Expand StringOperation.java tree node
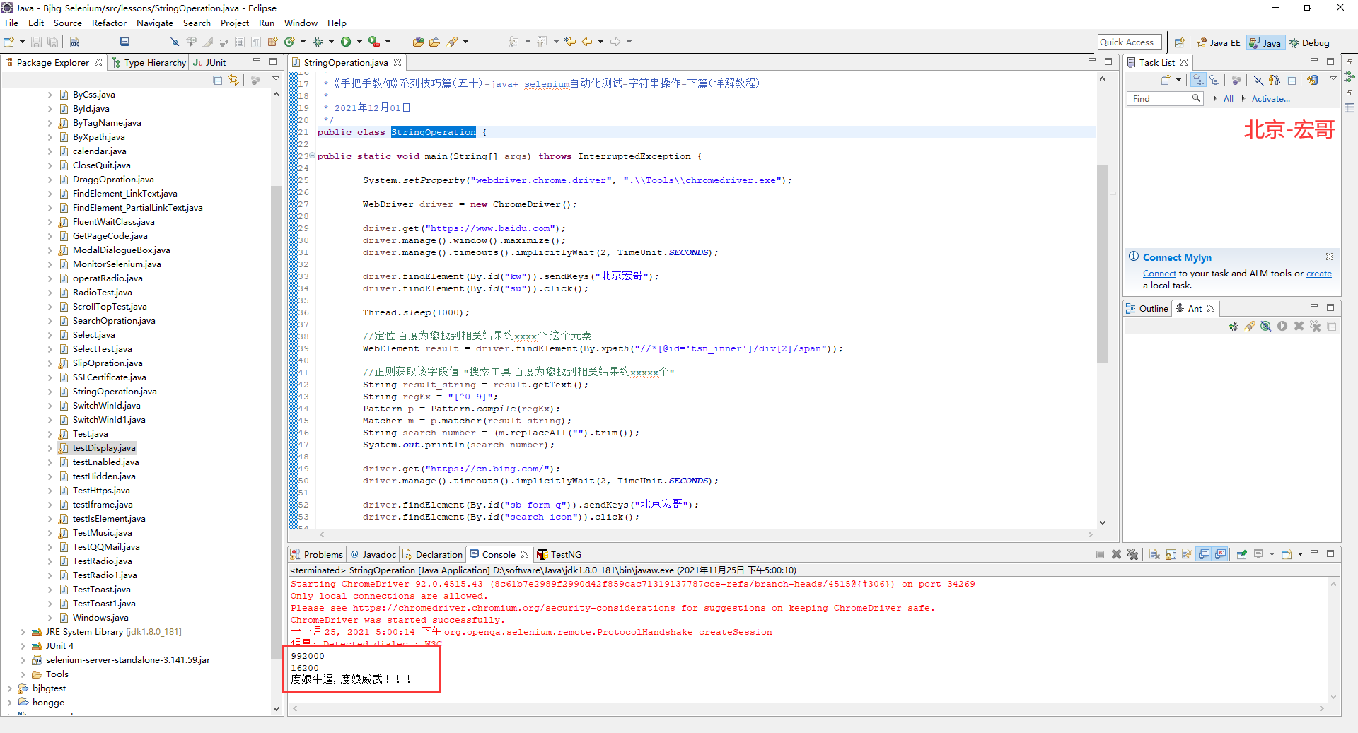The image size is (1358, 733). tap(50, 392)
